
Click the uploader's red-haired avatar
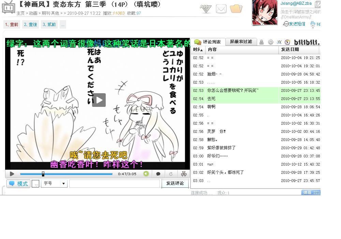pos(265,12)
